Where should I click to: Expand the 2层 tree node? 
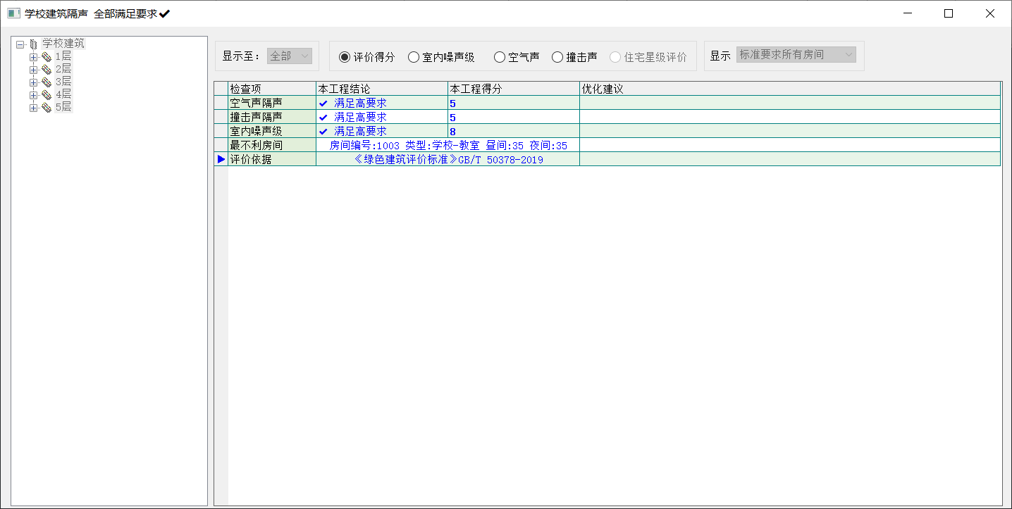pyautogui.click(x=33, y=69)
